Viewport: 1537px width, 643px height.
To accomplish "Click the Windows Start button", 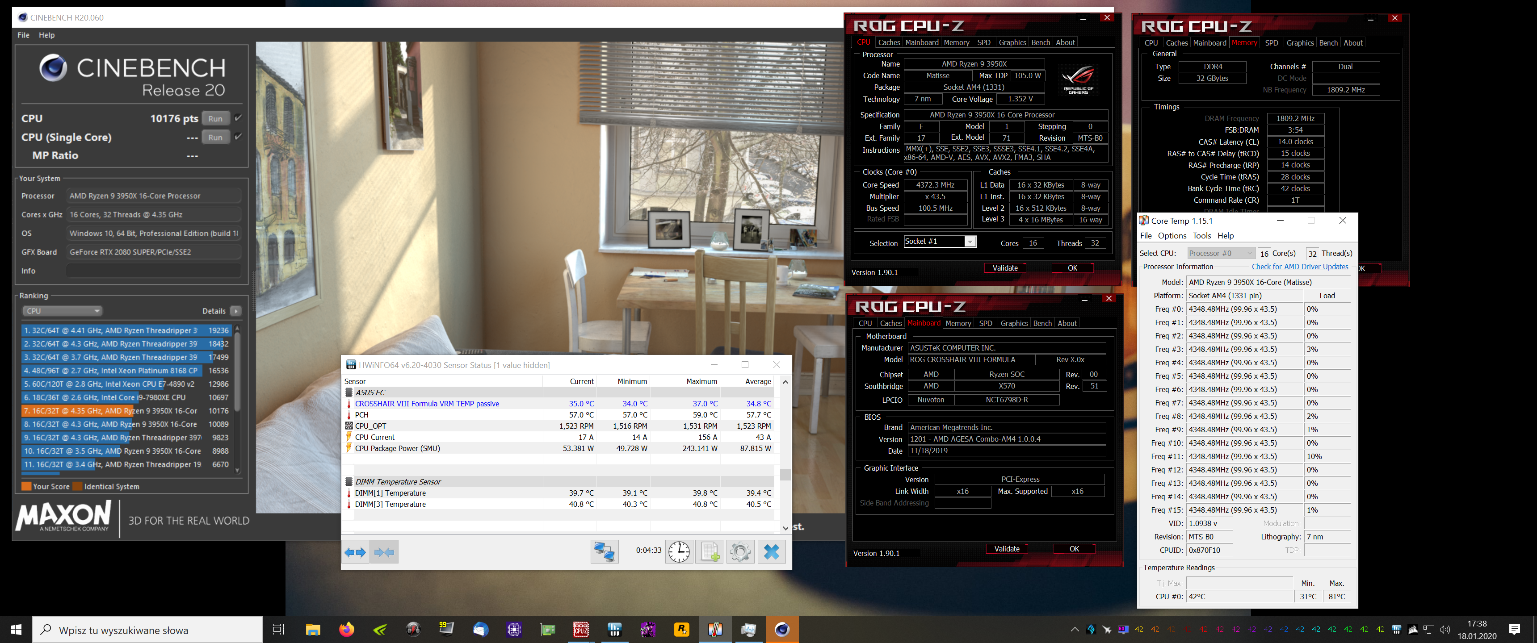I will tap(16, 629).
